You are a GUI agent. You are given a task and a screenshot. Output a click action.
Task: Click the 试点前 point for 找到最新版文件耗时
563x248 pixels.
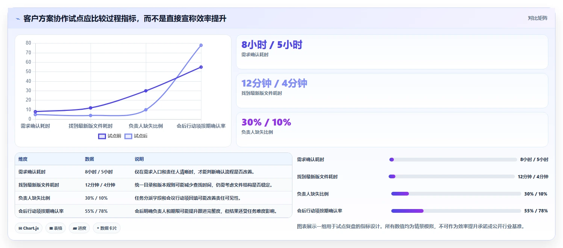click(x=91, y=108)
